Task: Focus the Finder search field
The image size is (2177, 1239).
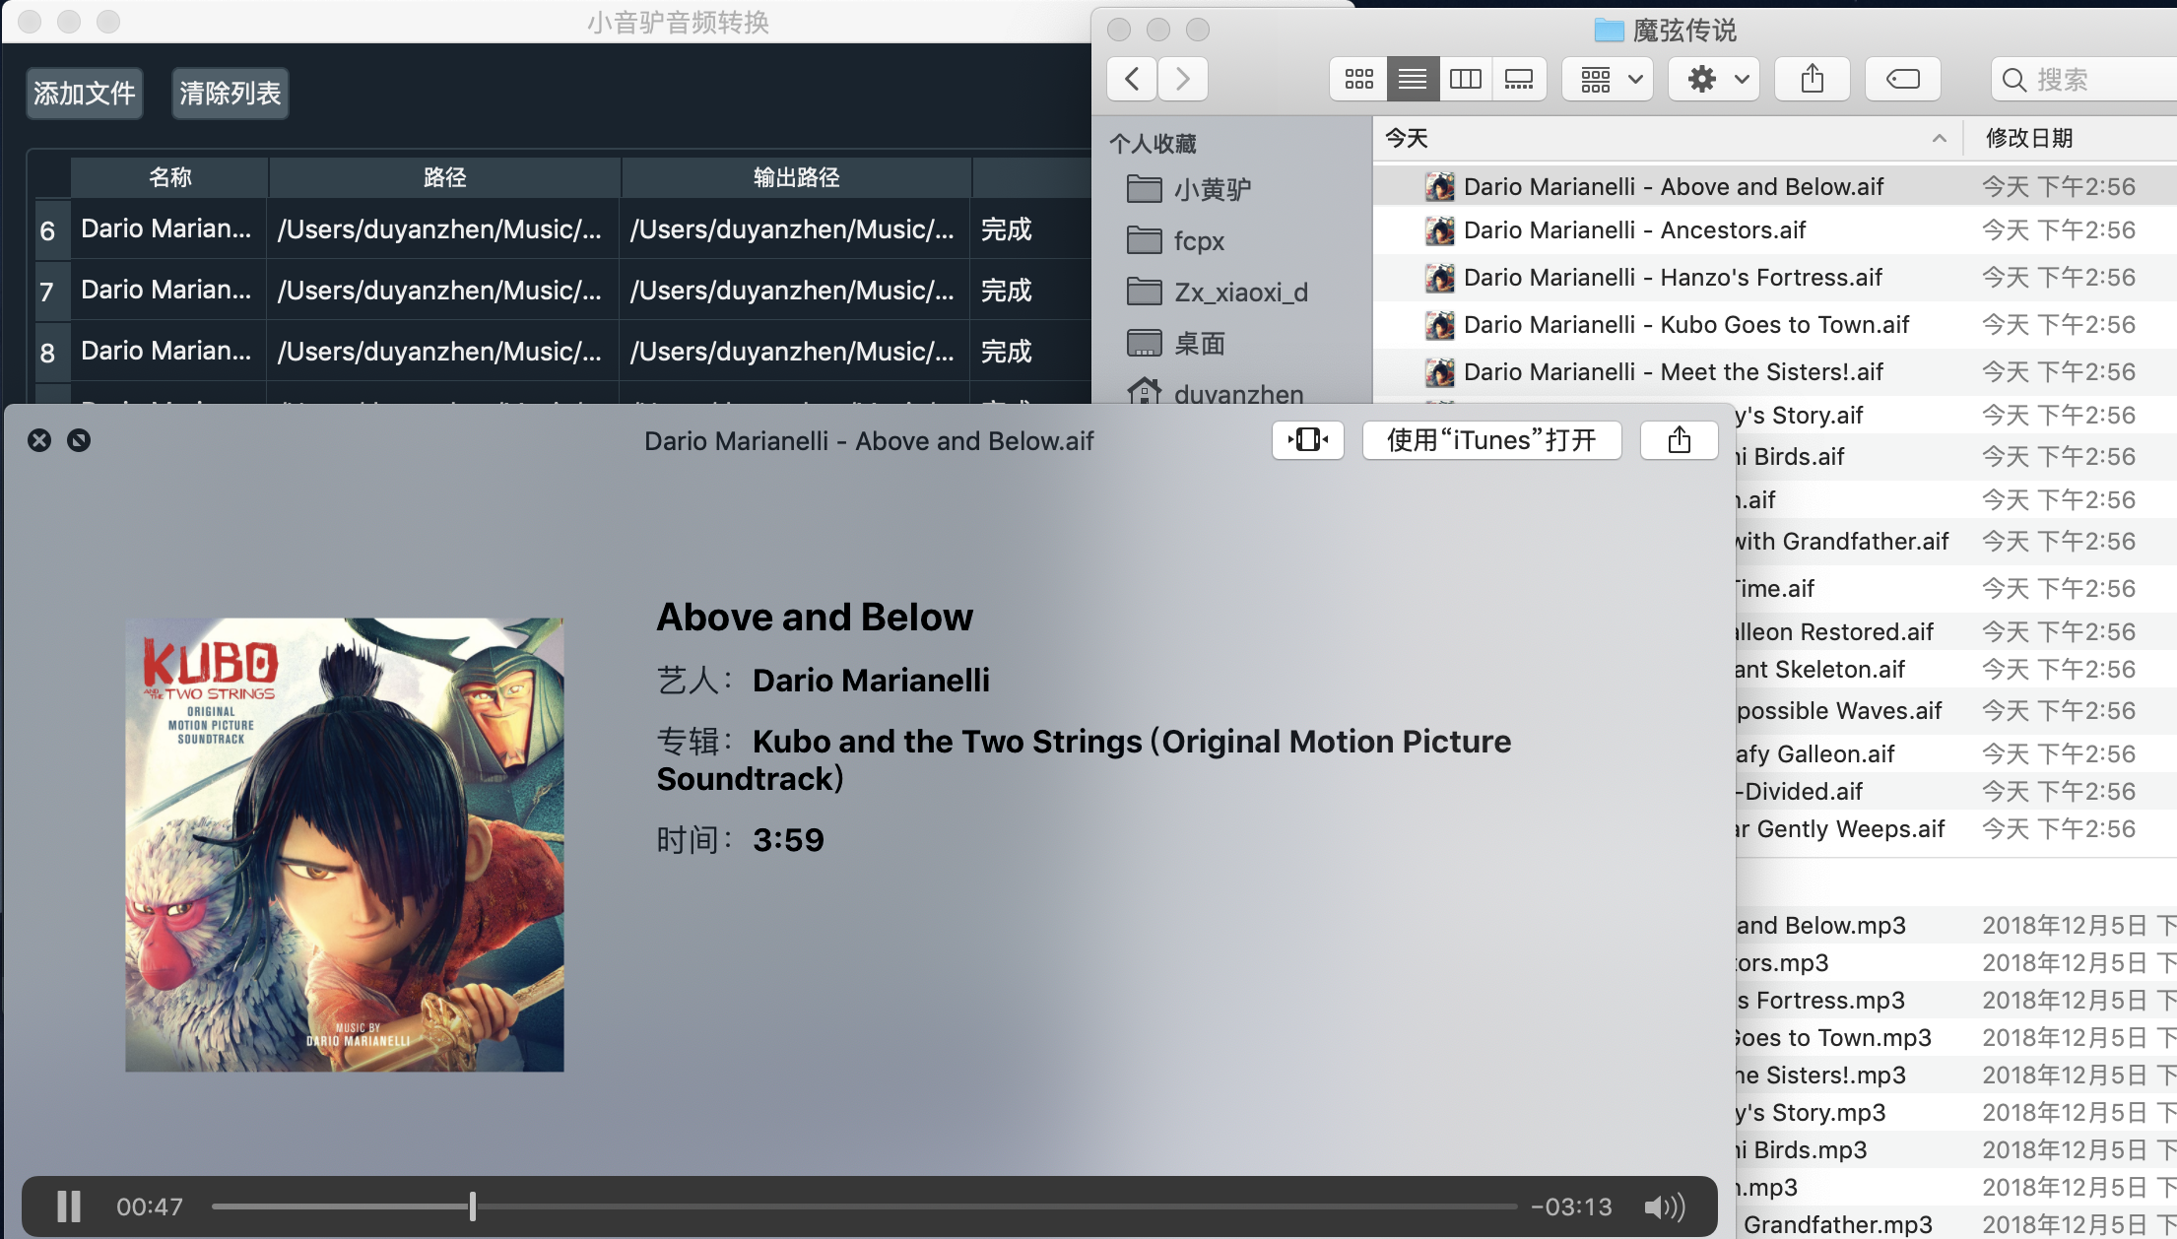Action: 2083,79
